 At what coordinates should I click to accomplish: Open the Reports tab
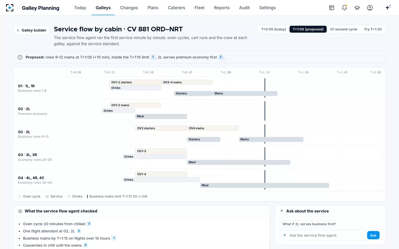(x=222, y=8)
